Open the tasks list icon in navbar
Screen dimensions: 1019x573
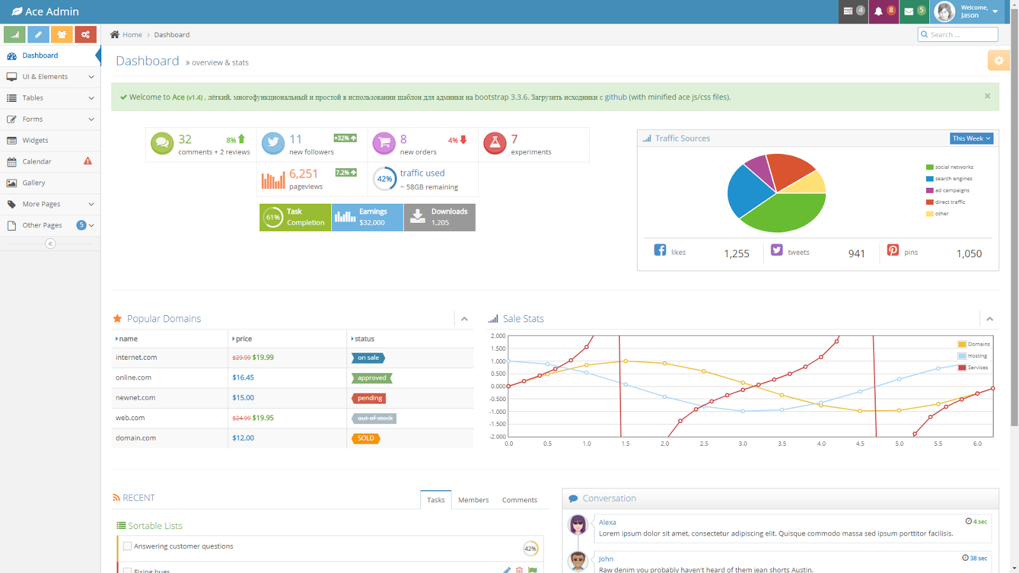click(853, 11)
